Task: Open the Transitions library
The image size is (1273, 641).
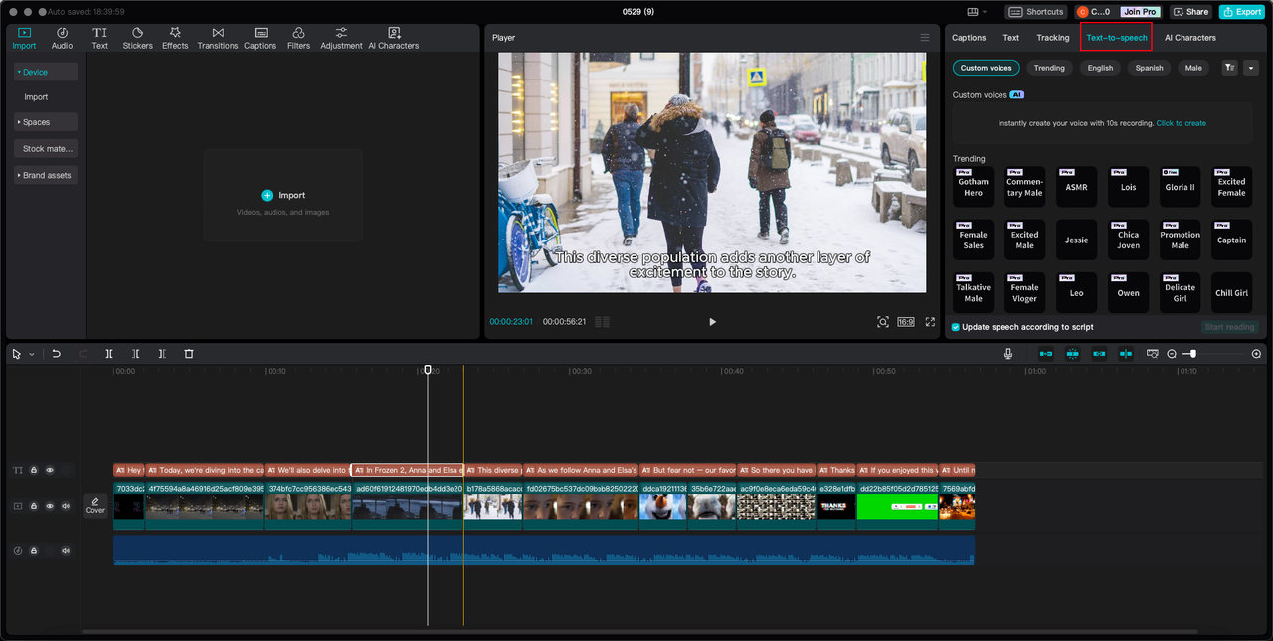Action: (217, 38)
